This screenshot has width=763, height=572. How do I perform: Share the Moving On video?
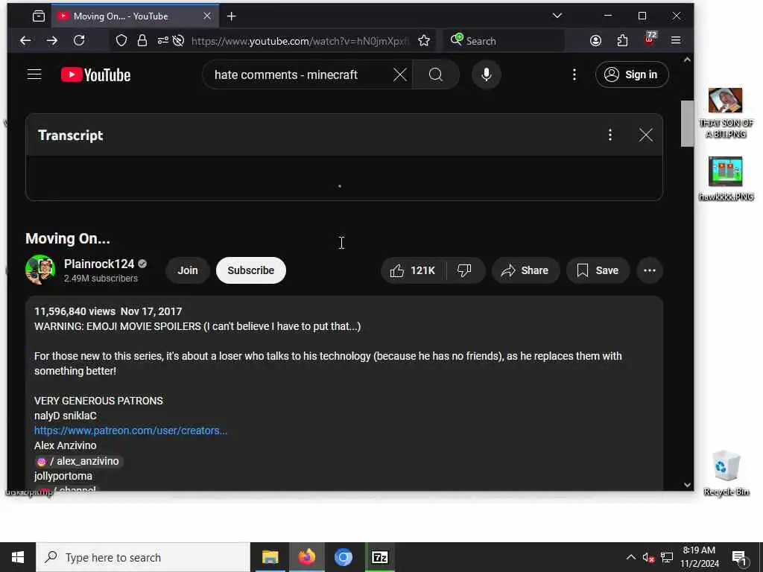click(x=525, y=270)
